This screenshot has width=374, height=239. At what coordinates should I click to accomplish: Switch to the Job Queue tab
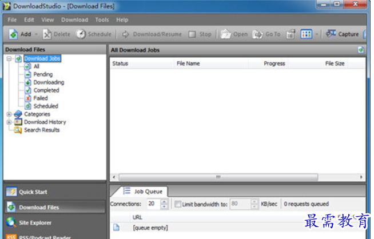point(143,192)
